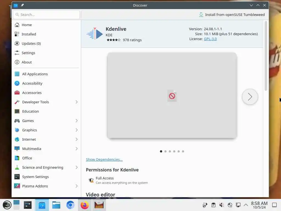Select the Graphics category icon
Image resolution: width=281 pixels, height=211 pixels.
click(x=17, y=130)
